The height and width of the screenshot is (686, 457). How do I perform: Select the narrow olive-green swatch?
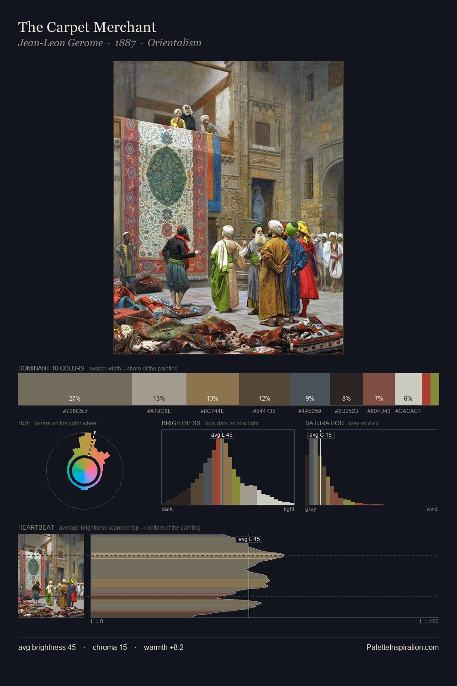point(435,389)
